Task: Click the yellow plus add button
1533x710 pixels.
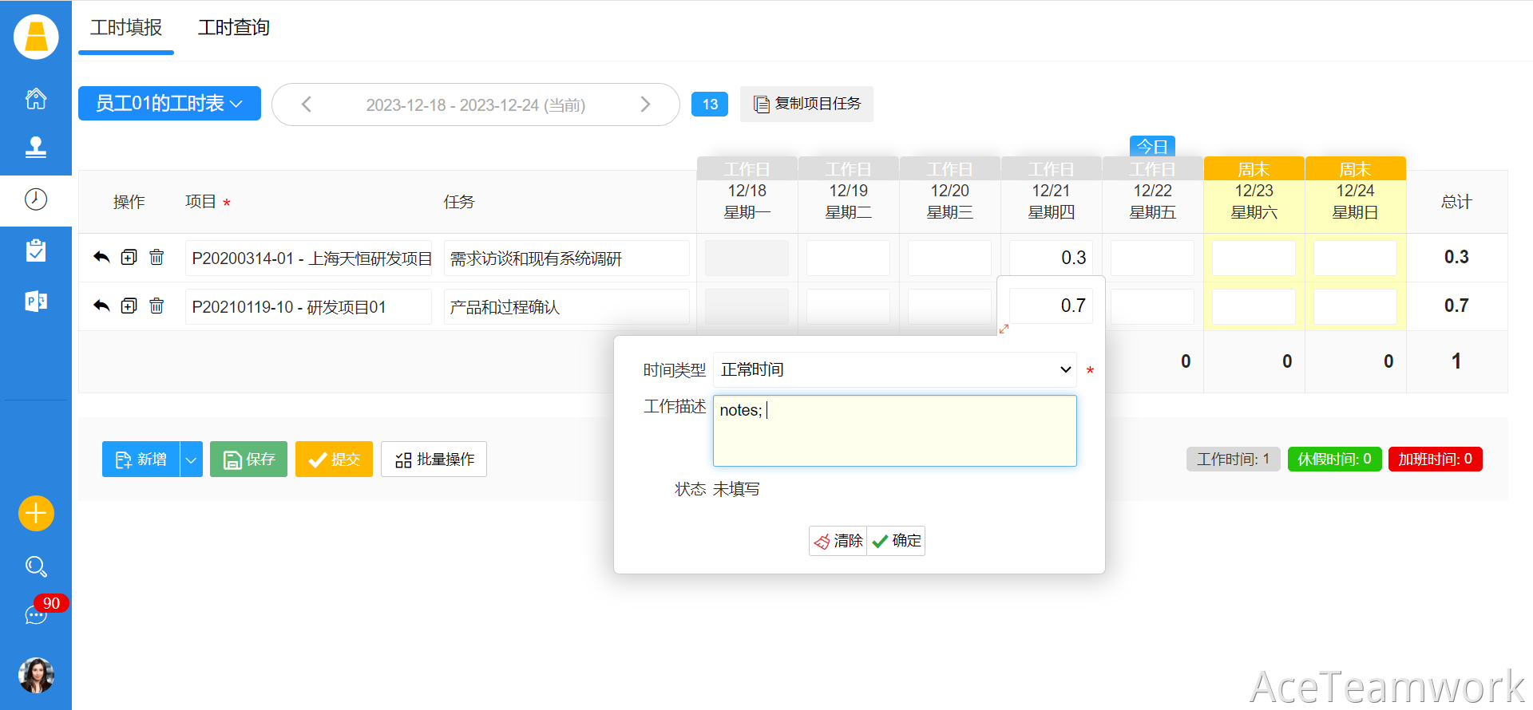Action: click(x=36, y=513)
